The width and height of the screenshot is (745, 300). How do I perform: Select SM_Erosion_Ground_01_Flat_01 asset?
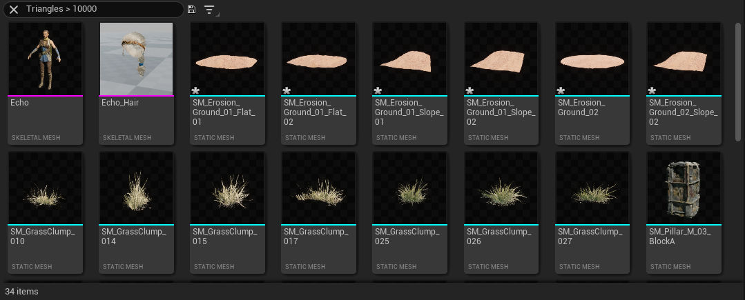coord(227,83)
